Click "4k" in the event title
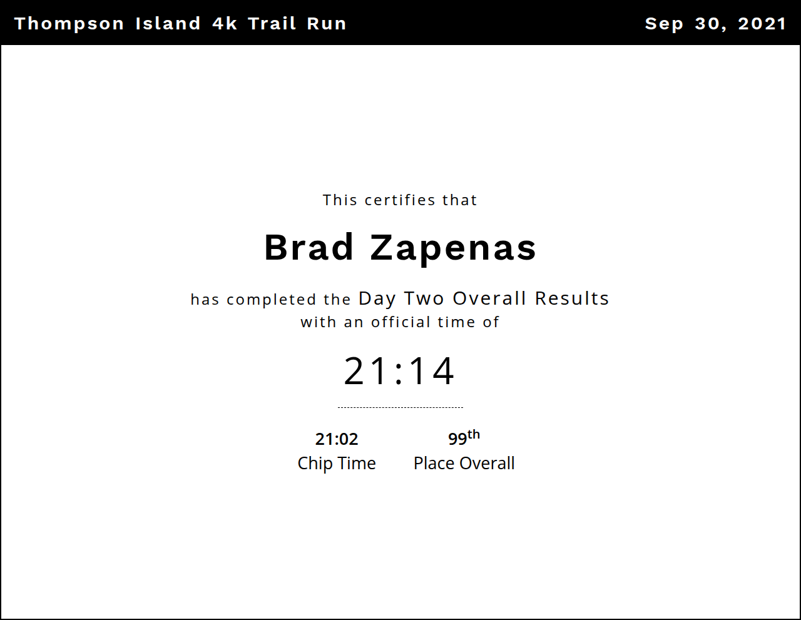801x620 pixels. click(x=225, y=24)
